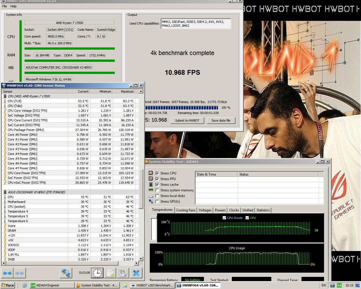
Task: Switch to the Statistics tab
Action: coord(263,210)
